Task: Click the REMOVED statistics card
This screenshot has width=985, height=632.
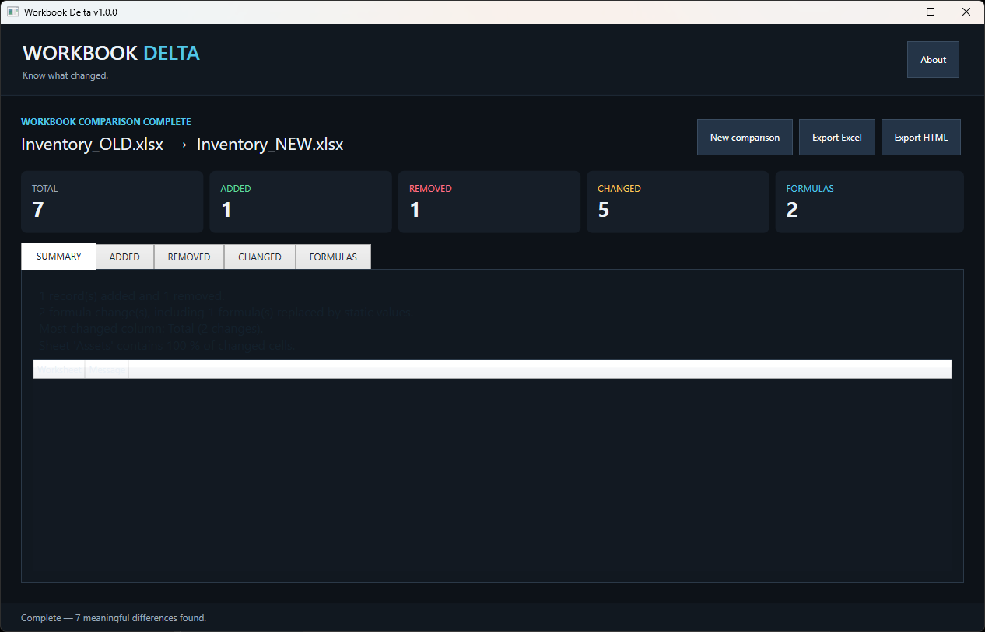Action: 489,202
